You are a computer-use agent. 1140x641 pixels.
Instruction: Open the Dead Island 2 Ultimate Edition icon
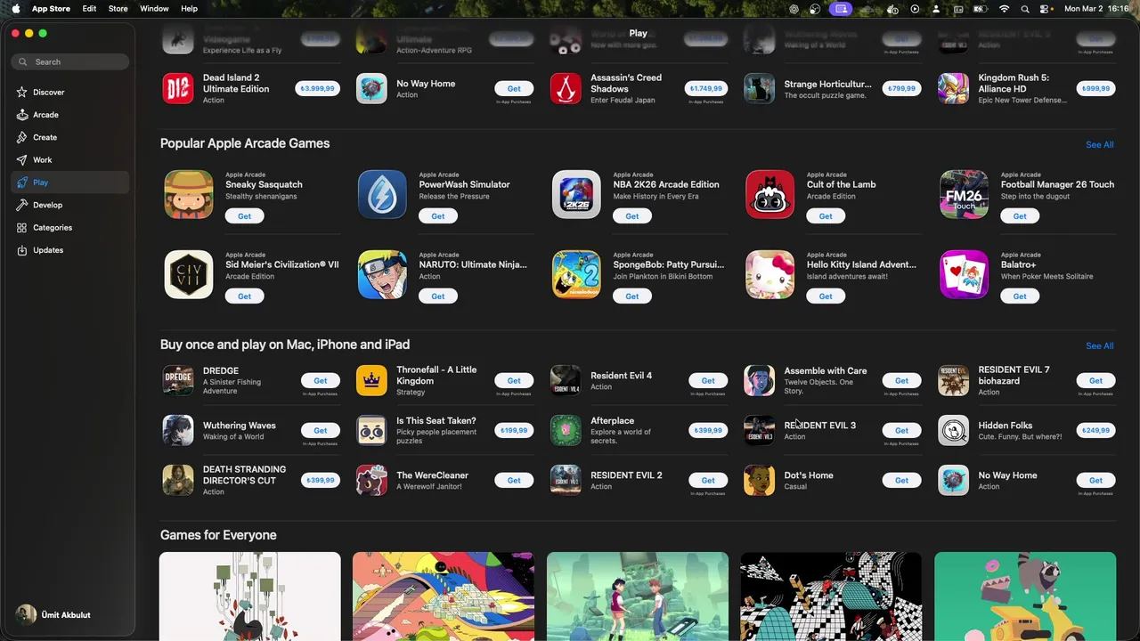(178, 88)
